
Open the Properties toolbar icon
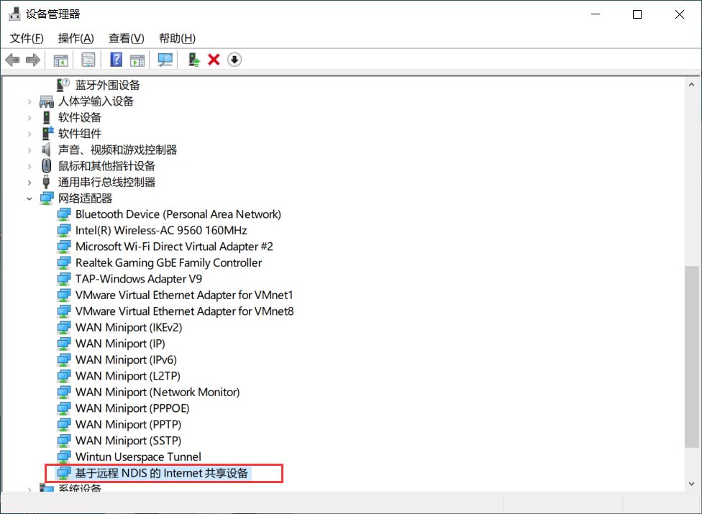88,60
